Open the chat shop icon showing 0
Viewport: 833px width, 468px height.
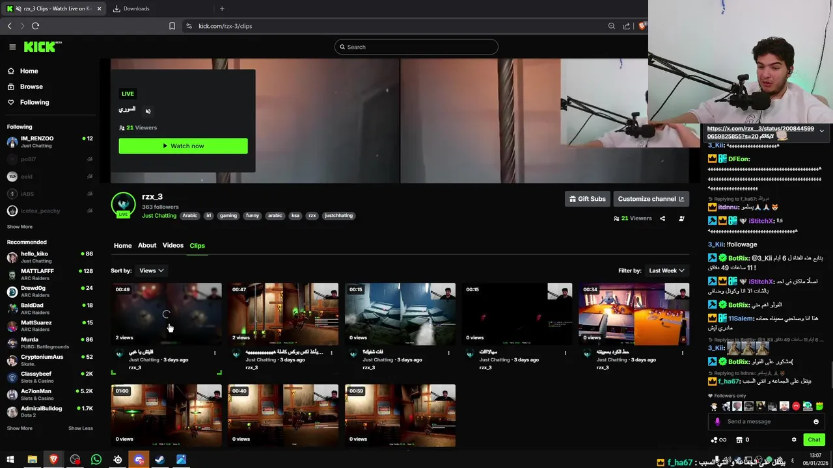[743, 440]
